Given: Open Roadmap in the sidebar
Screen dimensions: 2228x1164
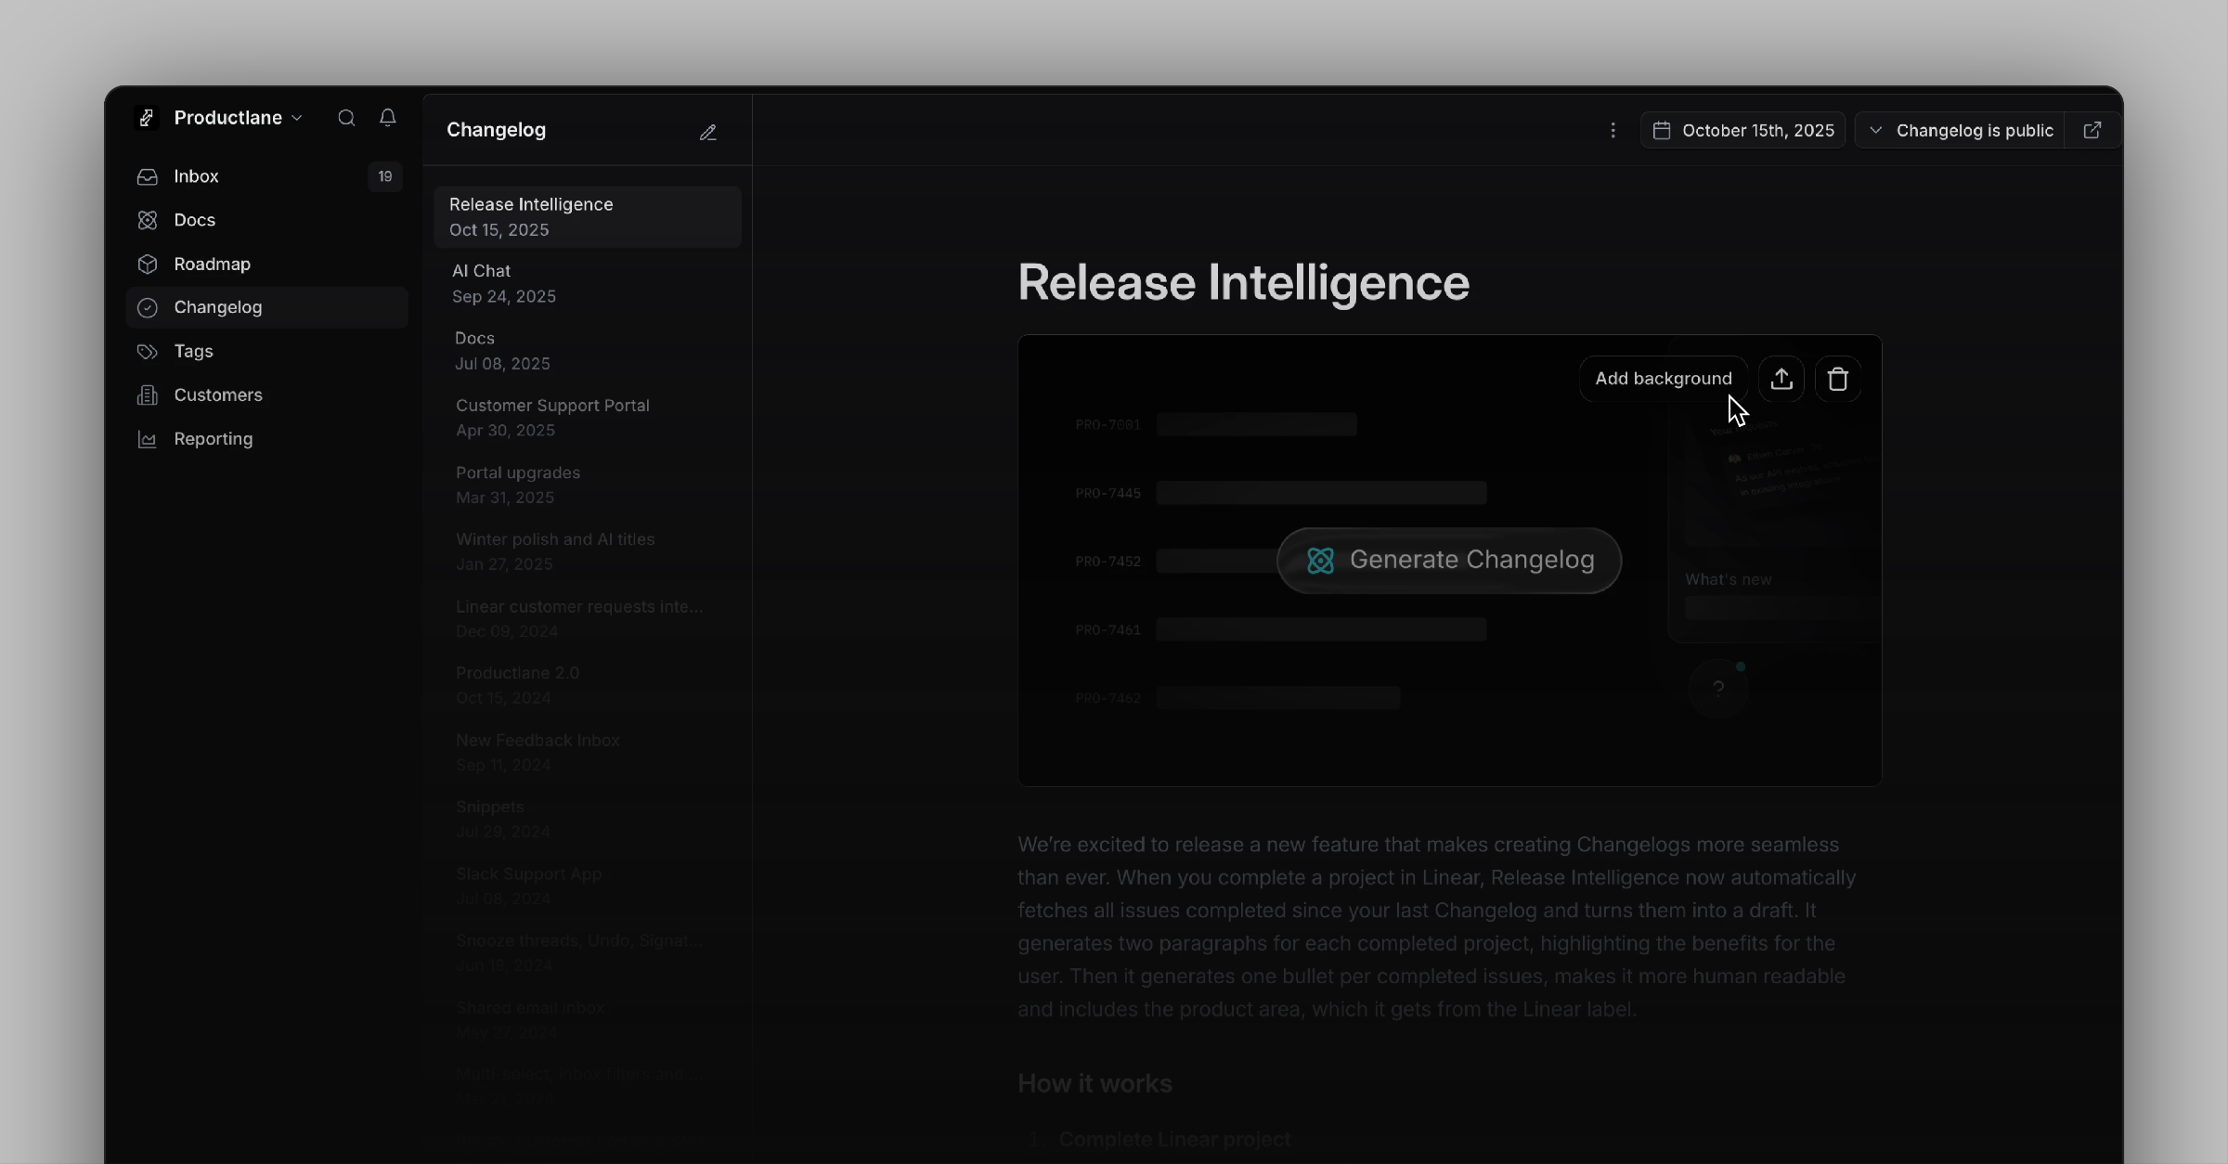Looking at the screenshot, I should (212, 265).
